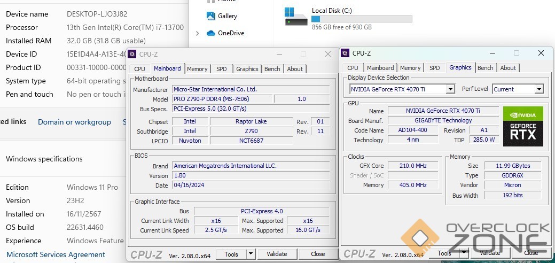Viewport: 555px width, 263px height.
Task: Switch to SPD tab in Mainboard window
Action: [221, 69]
